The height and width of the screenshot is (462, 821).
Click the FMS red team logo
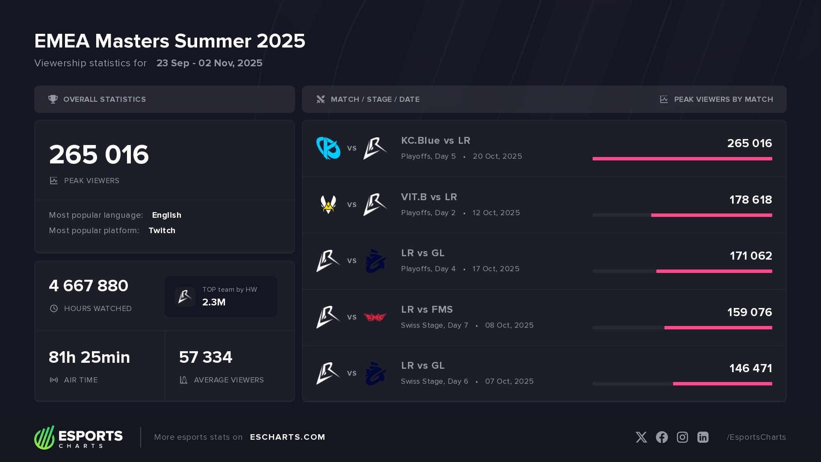375,317
